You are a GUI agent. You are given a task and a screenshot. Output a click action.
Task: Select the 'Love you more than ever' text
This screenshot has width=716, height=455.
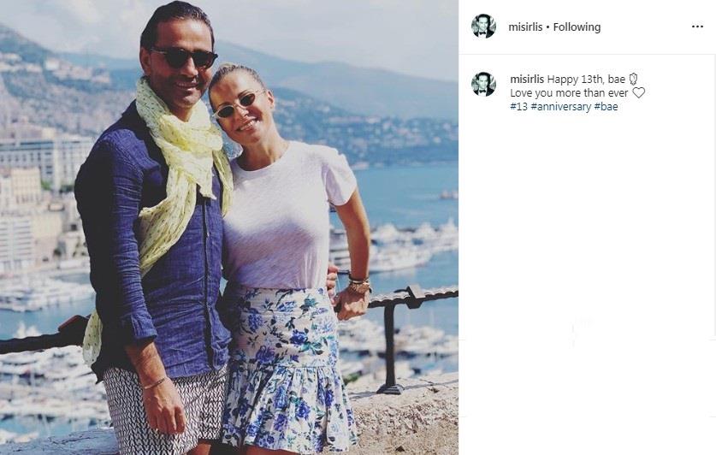[x=569, y=92]
